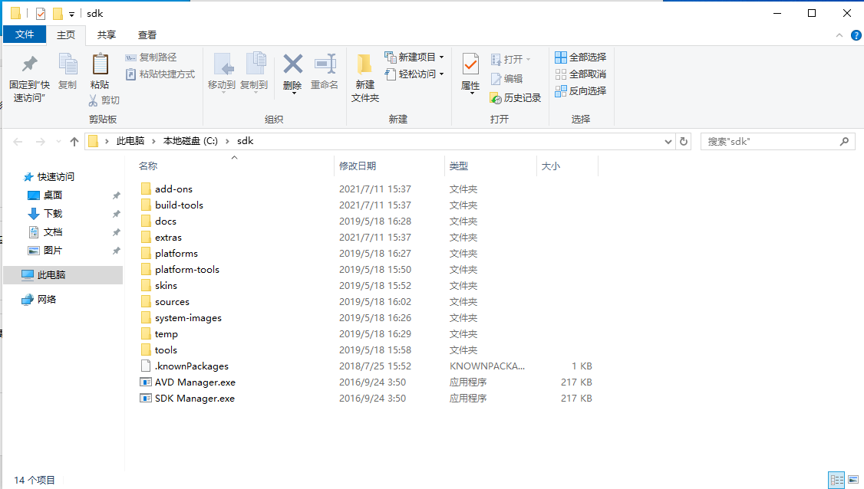Image resolution: width=864 pixels, height=489 pixels.
Task: Expand the breadcrumb arrow after 此电脑
Action: (153, 142)
